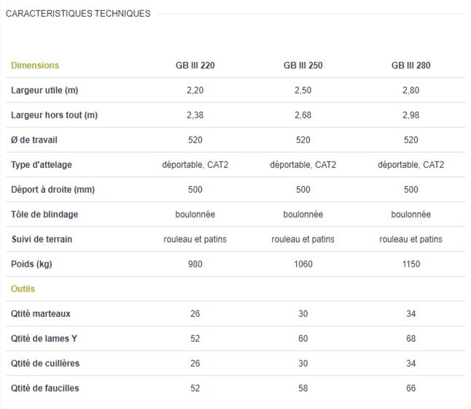Click the Qtité marteaux row label
Viewport: 471px width, 409px height.
click(41, 313)
